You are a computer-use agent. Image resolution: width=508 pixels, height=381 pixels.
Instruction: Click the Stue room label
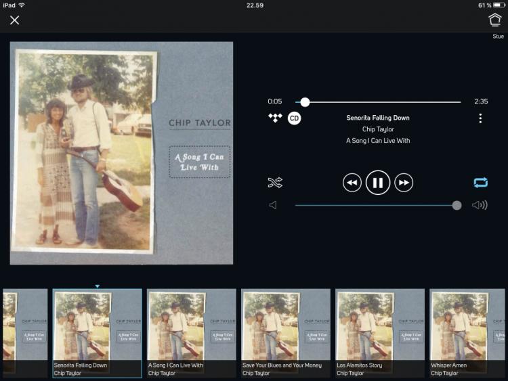point(499,37)
